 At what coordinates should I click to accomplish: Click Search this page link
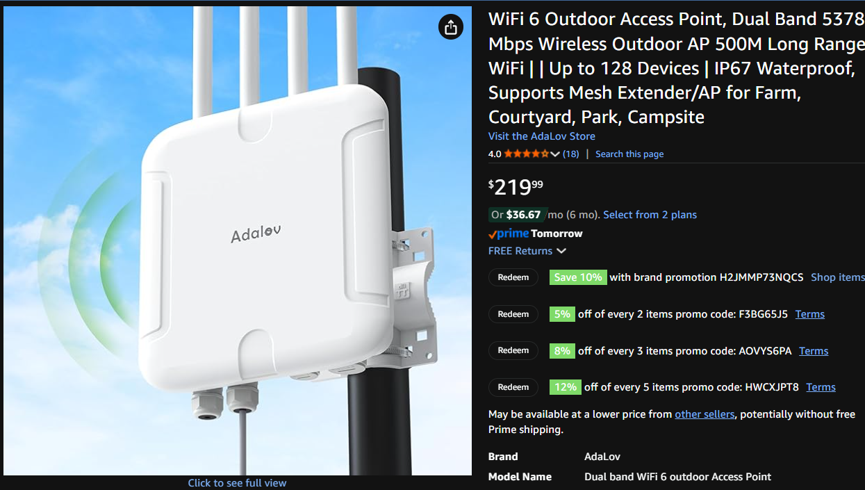point(629,154)
